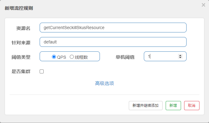Screen dimensions: 209x123
Task: Select the QPS radio button
Action: pos(54,57)
